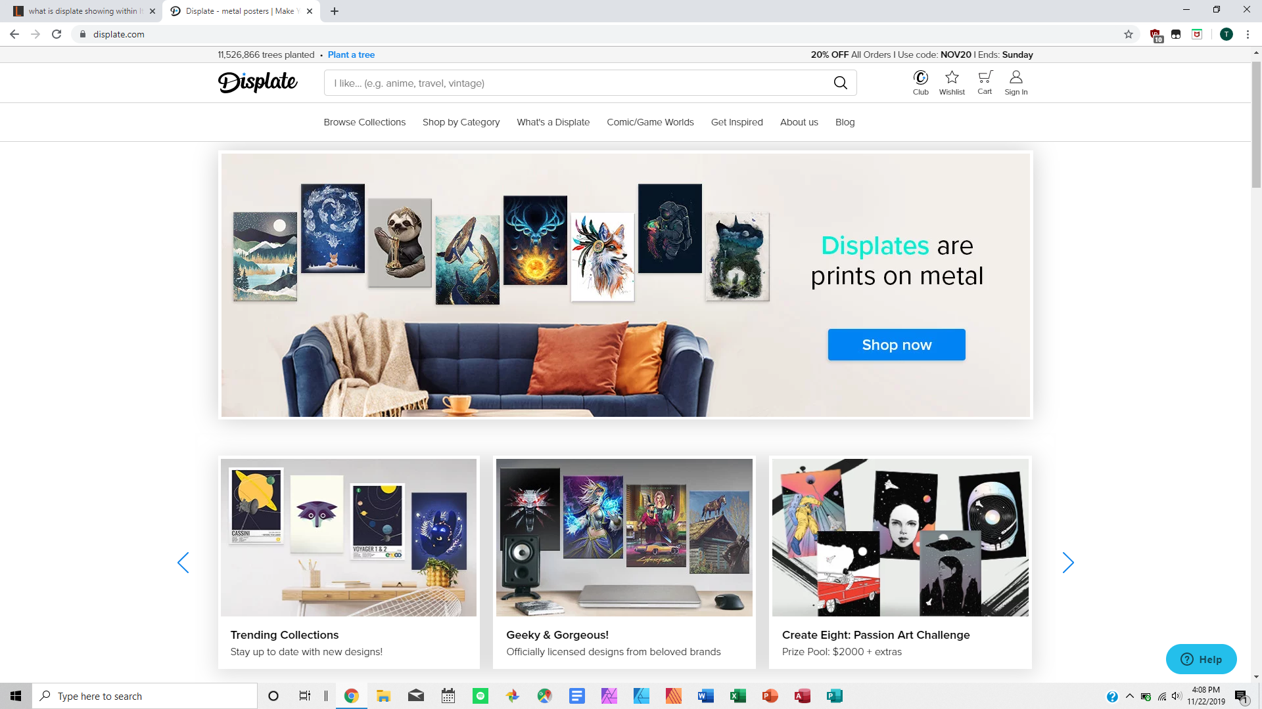Open the Windows Start menu

click(x=16, y=696)
